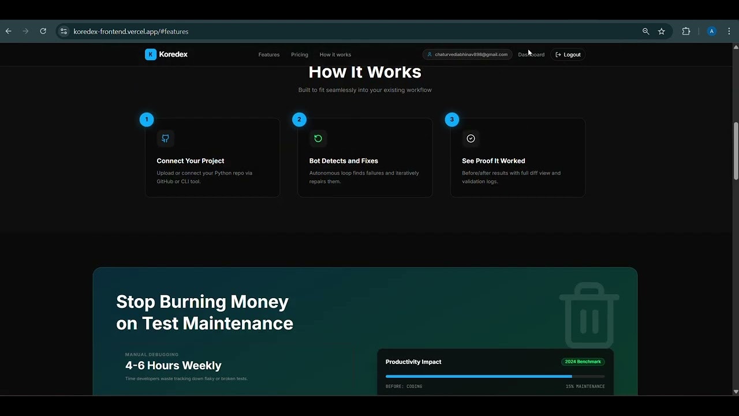Click 'Built to fit seamlessly' subtitle
Image resolution: width=739 pixels, height=416 pixels.
tap(365, 90)
